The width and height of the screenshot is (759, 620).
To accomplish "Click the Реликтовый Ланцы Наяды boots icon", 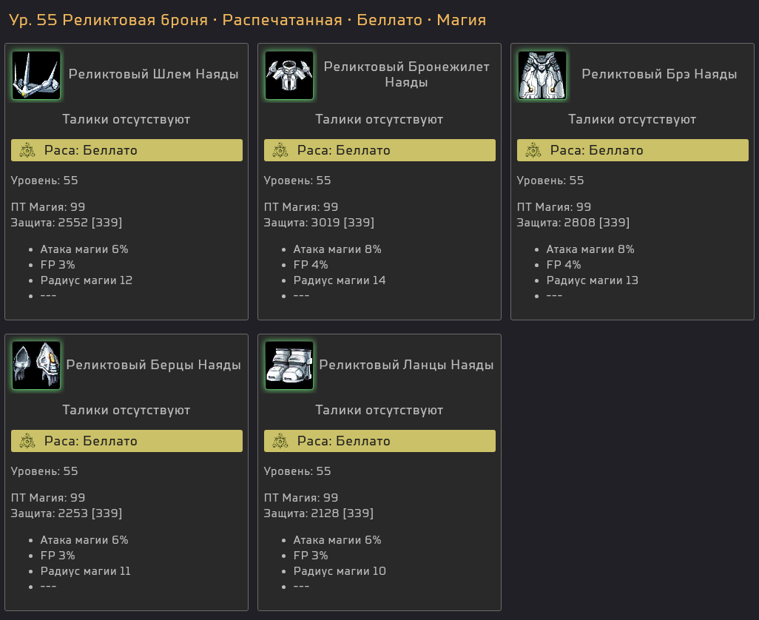I will (289, 366).
